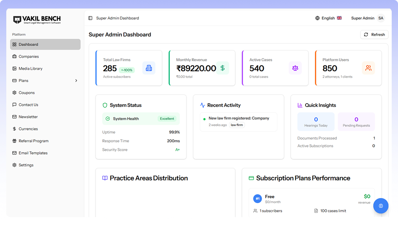398x225 pixels.
Task: Open the Super Admin account menu
Action: click(363, 18)
